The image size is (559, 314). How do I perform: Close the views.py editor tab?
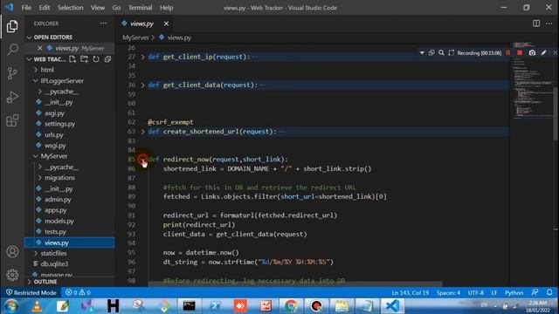tap(166, 24)
